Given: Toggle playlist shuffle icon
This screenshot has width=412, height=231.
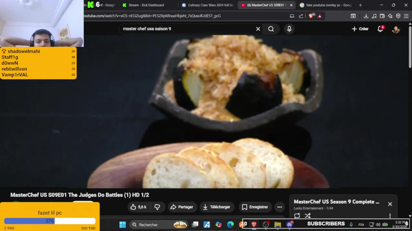Looking at the screenshot, I should click(x=308, y=216).
